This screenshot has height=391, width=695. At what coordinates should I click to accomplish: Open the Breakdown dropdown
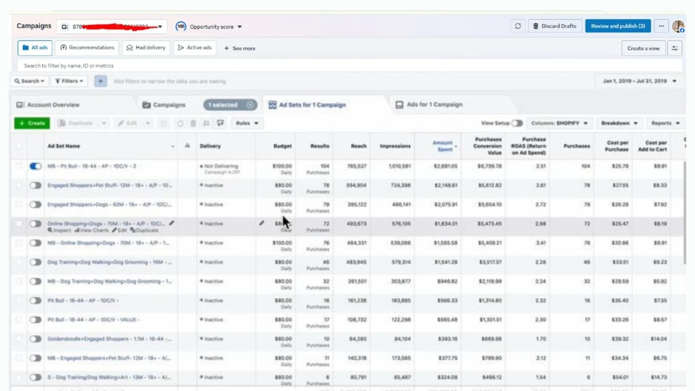619,123
